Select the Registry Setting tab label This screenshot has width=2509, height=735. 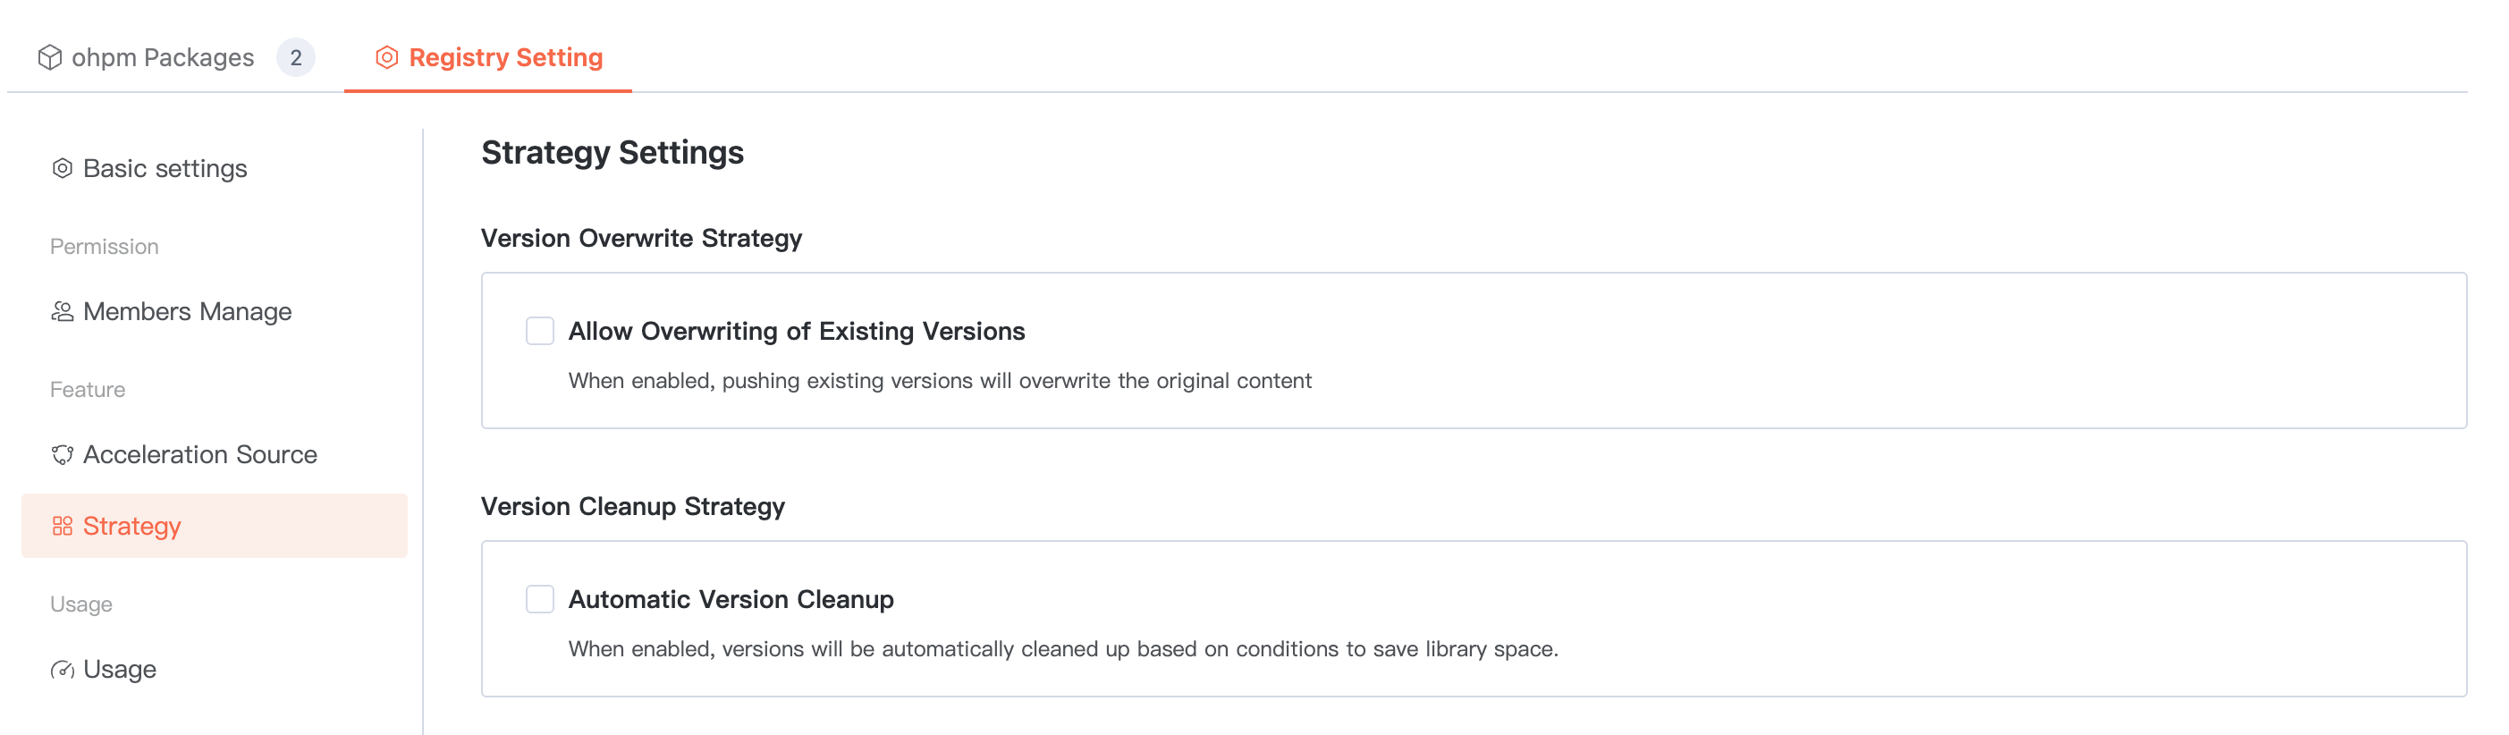505,57
